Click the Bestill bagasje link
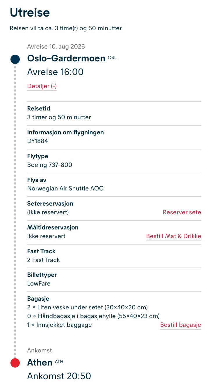This screenshot has height=385, width=214. point(181,325)
